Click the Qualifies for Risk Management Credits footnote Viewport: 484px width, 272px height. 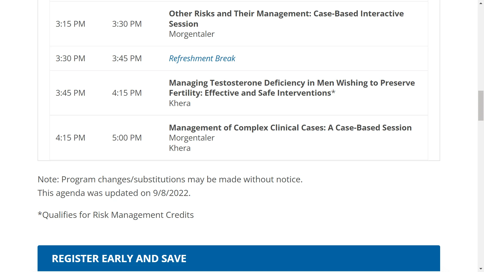point(115,215)
